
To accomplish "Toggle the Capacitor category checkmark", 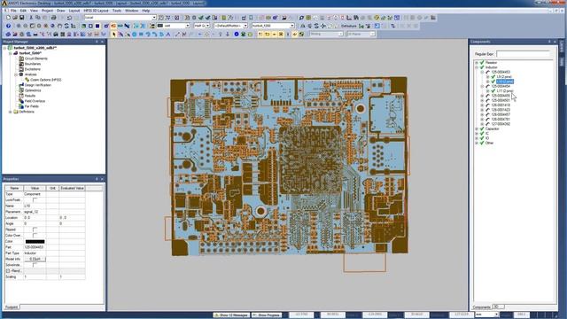I will (x=482, y=128).
